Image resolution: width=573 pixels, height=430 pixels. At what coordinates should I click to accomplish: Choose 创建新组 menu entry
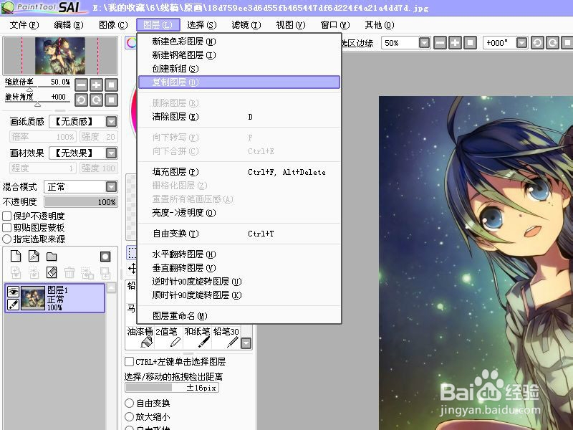[239, 69]
